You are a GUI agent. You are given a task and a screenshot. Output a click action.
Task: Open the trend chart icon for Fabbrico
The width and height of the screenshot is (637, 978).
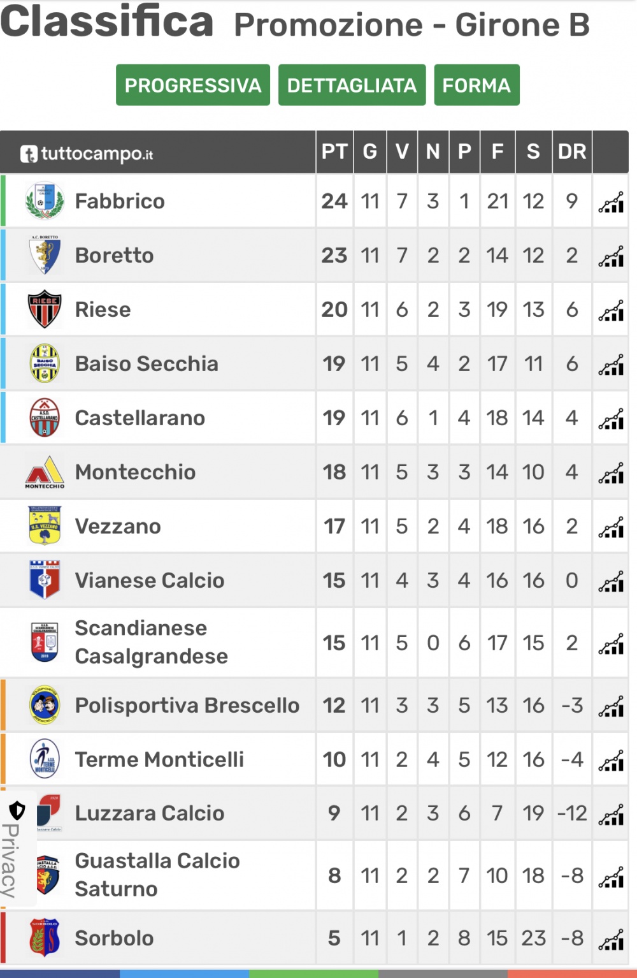[x=611, y=201]
